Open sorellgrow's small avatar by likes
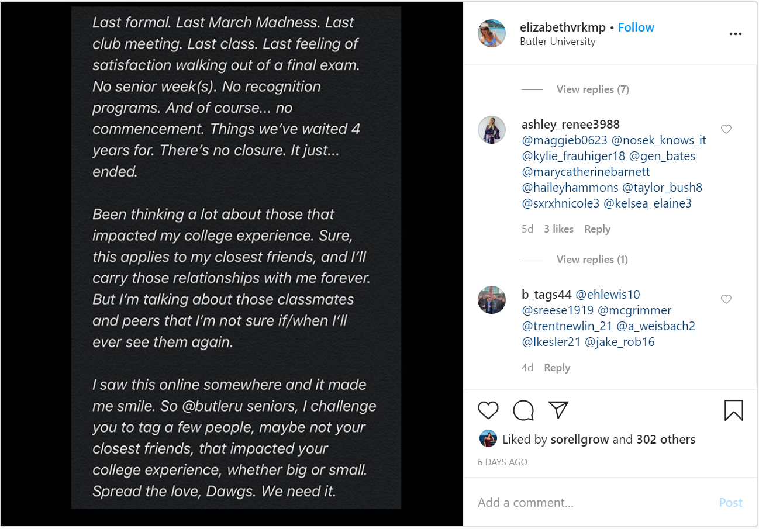This screenshot has width=759, height=529. [x=488, y=439]
